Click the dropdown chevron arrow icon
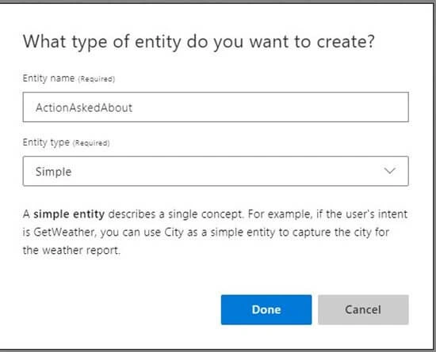 click(x=389, y=171)
